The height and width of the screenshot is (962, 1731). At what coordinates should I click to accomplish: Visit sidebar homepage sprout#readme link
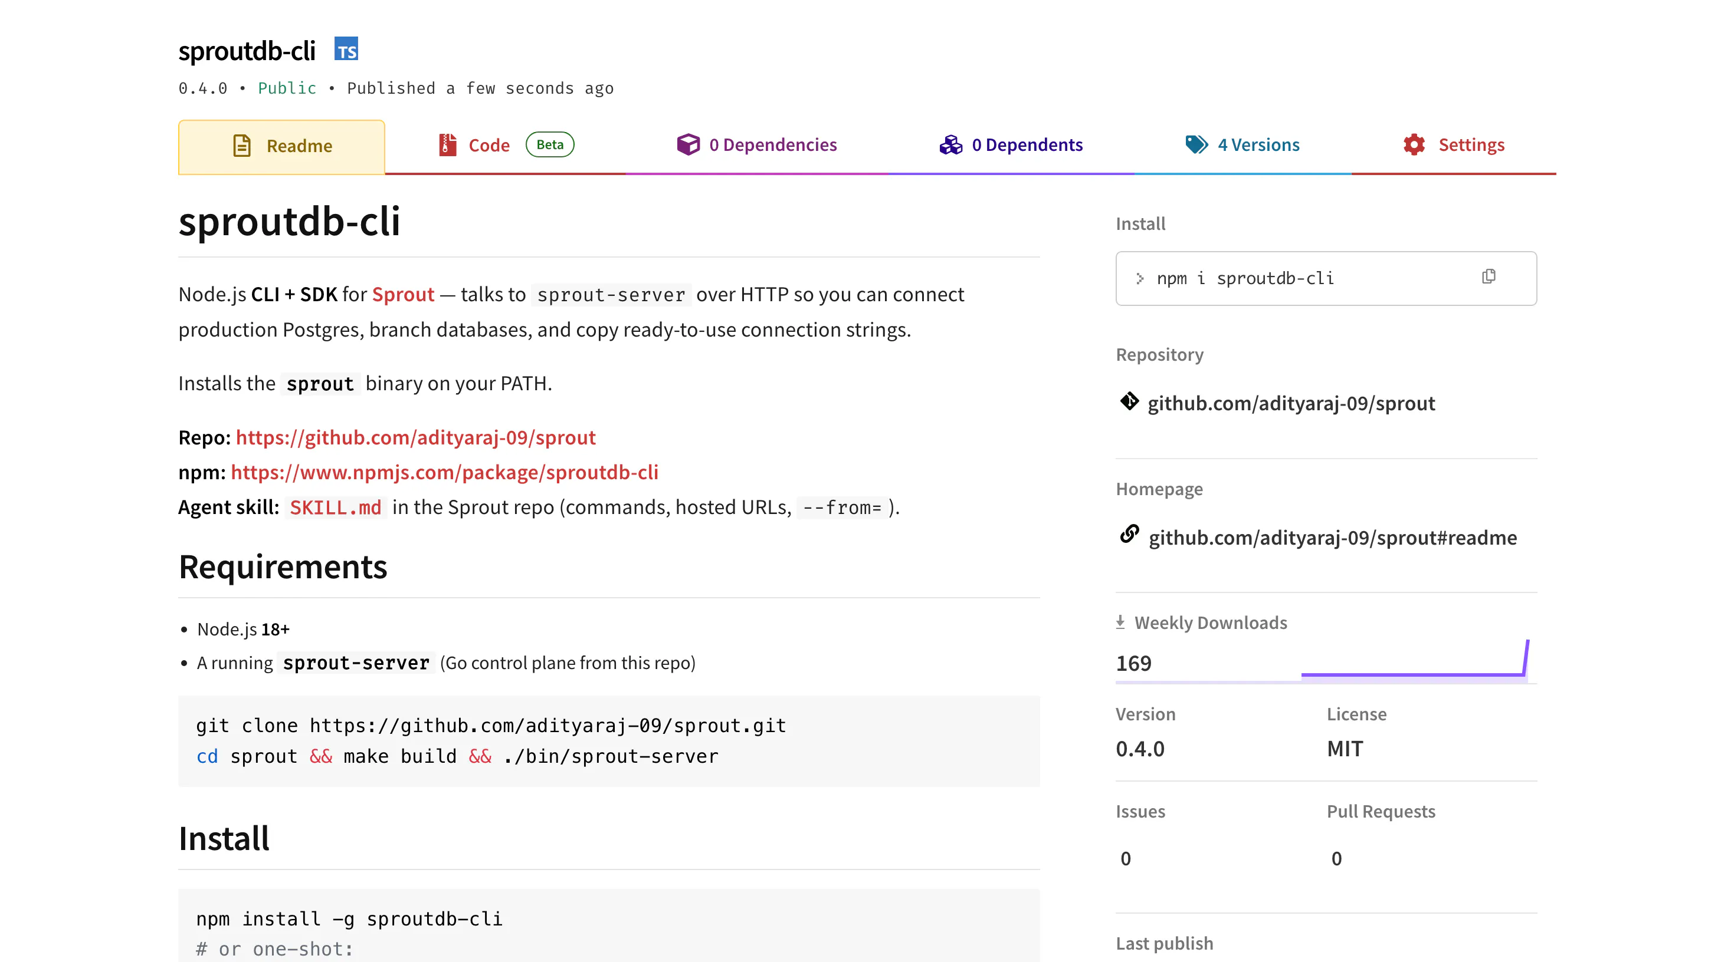tap(1333, 537)
